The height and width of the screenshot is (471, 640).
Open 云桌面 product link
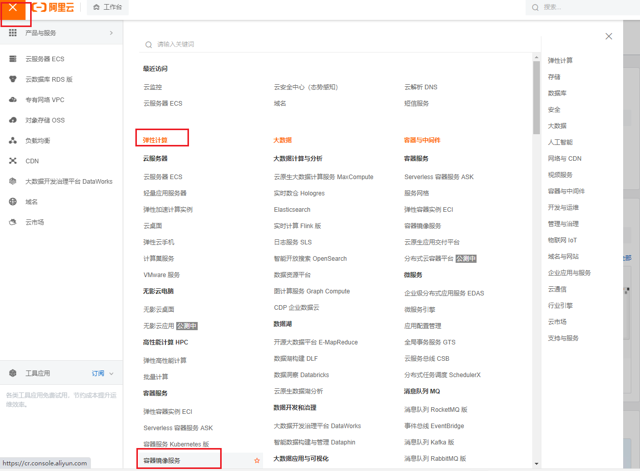pos(153,226)
